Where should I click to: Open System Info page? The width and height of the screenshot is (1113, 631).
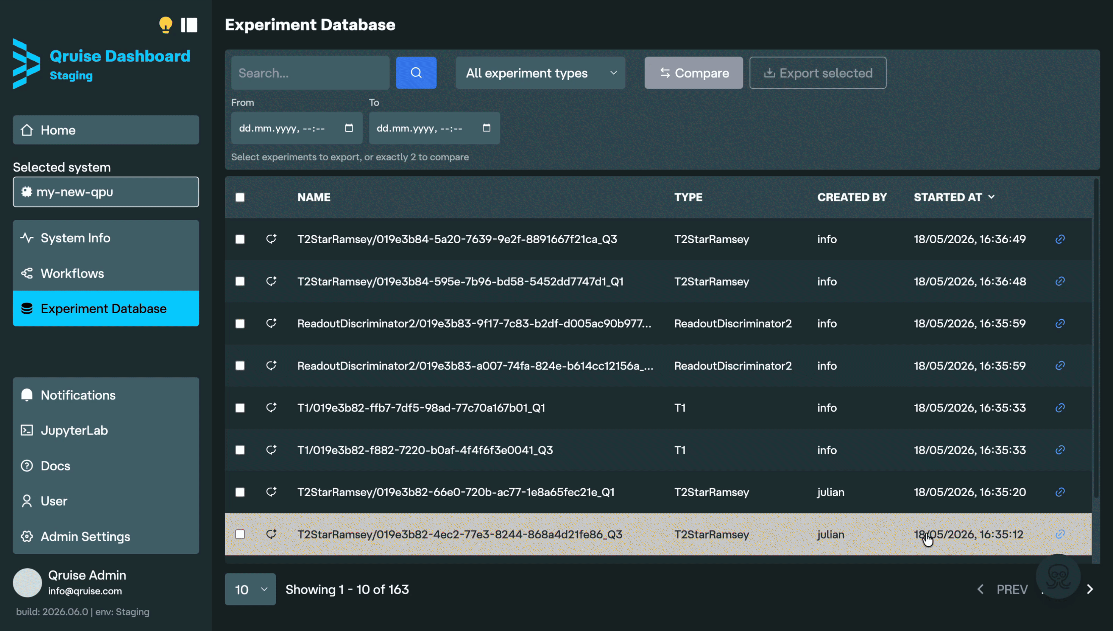(x=106, y=238)
